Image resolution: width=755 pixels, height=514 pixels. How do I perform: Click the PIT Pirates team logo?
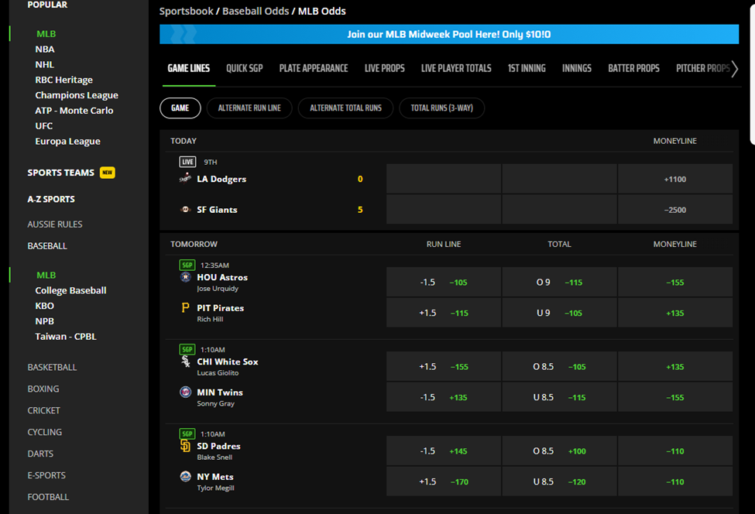[x=185, y=307]
